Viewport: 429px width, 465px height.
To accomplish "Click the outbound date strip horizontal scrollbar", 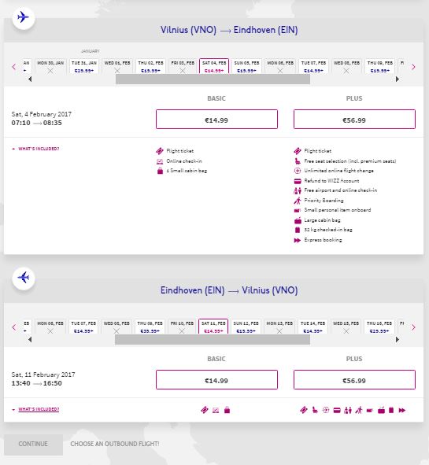I will tap(213, 79).
